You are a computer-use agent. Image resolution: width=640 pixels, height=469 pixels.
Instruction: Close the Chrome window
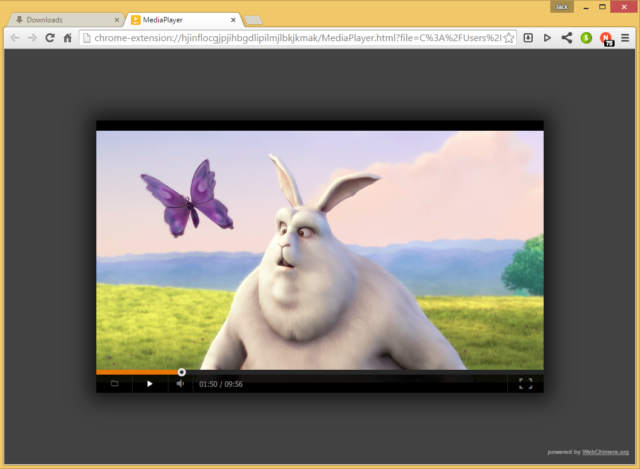pos(624,7)
